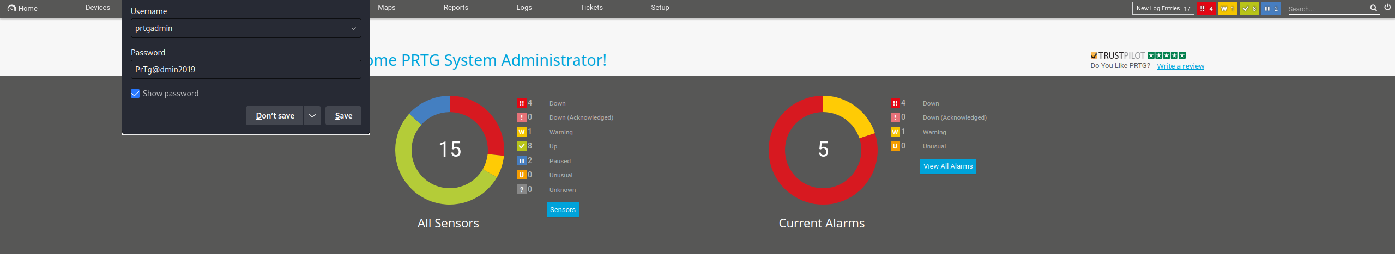Click the View All Alarms button

(x=948, y=166)
